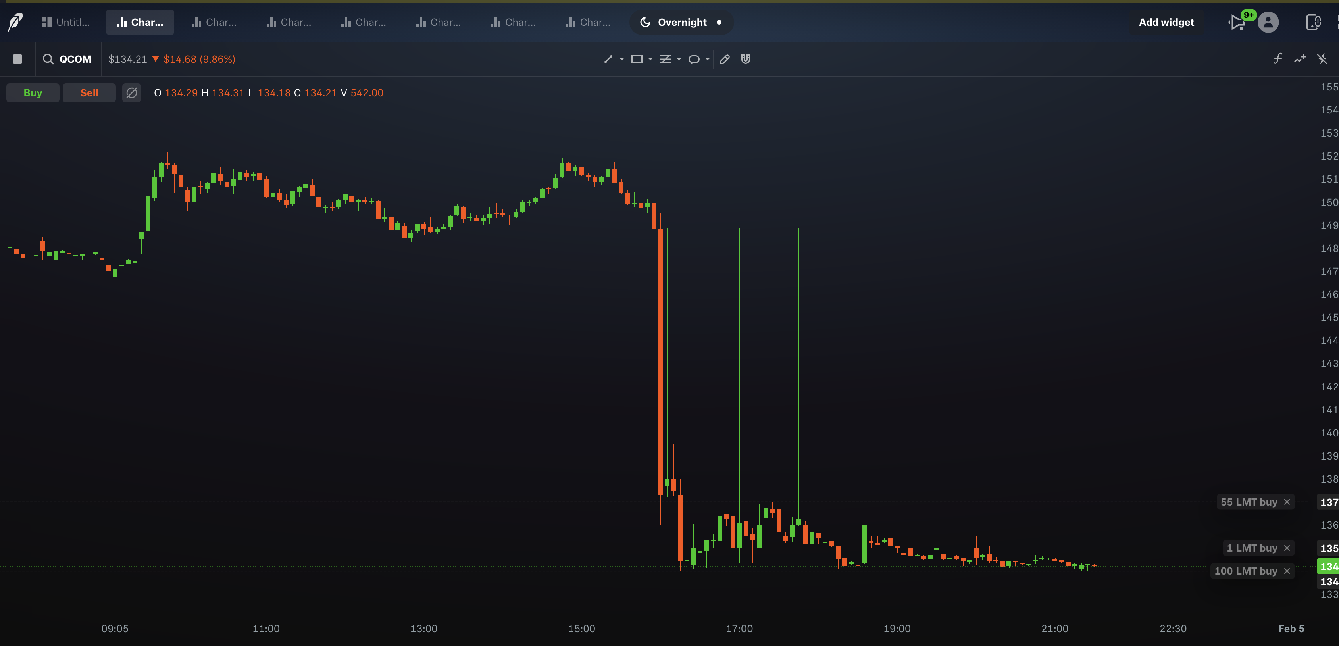Toggle the order visibility slashed-circle button
Viewport: 1339px width, 646px height.
pos(131,93)
